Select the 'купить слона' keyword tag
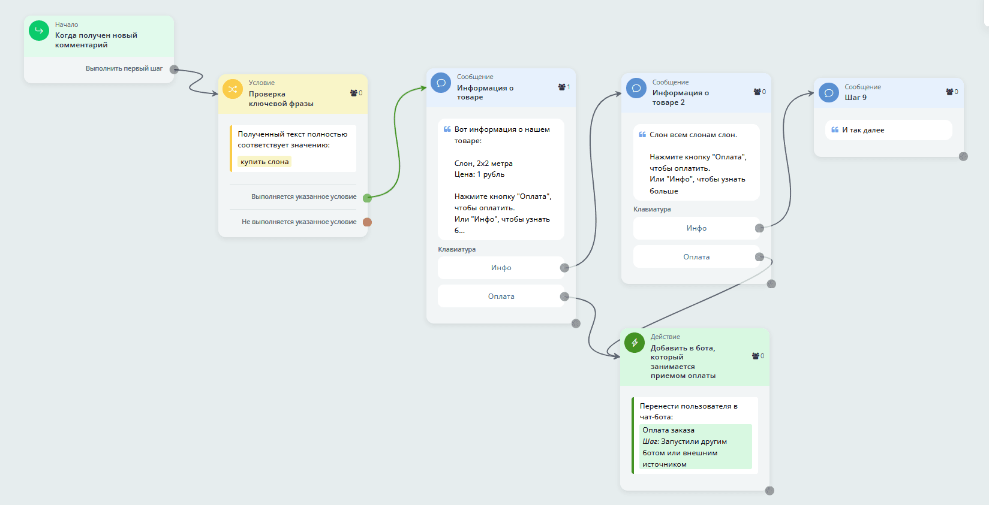Viewport: 989px width, 505px height. click(x=264, y=162)
